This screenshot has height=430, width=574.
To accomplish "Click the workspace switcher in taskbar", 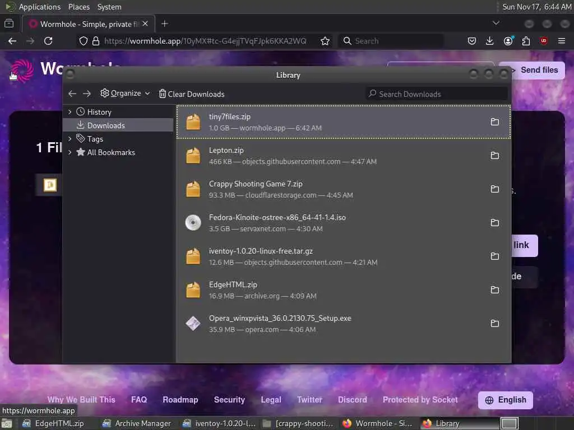I will (509, 423).
